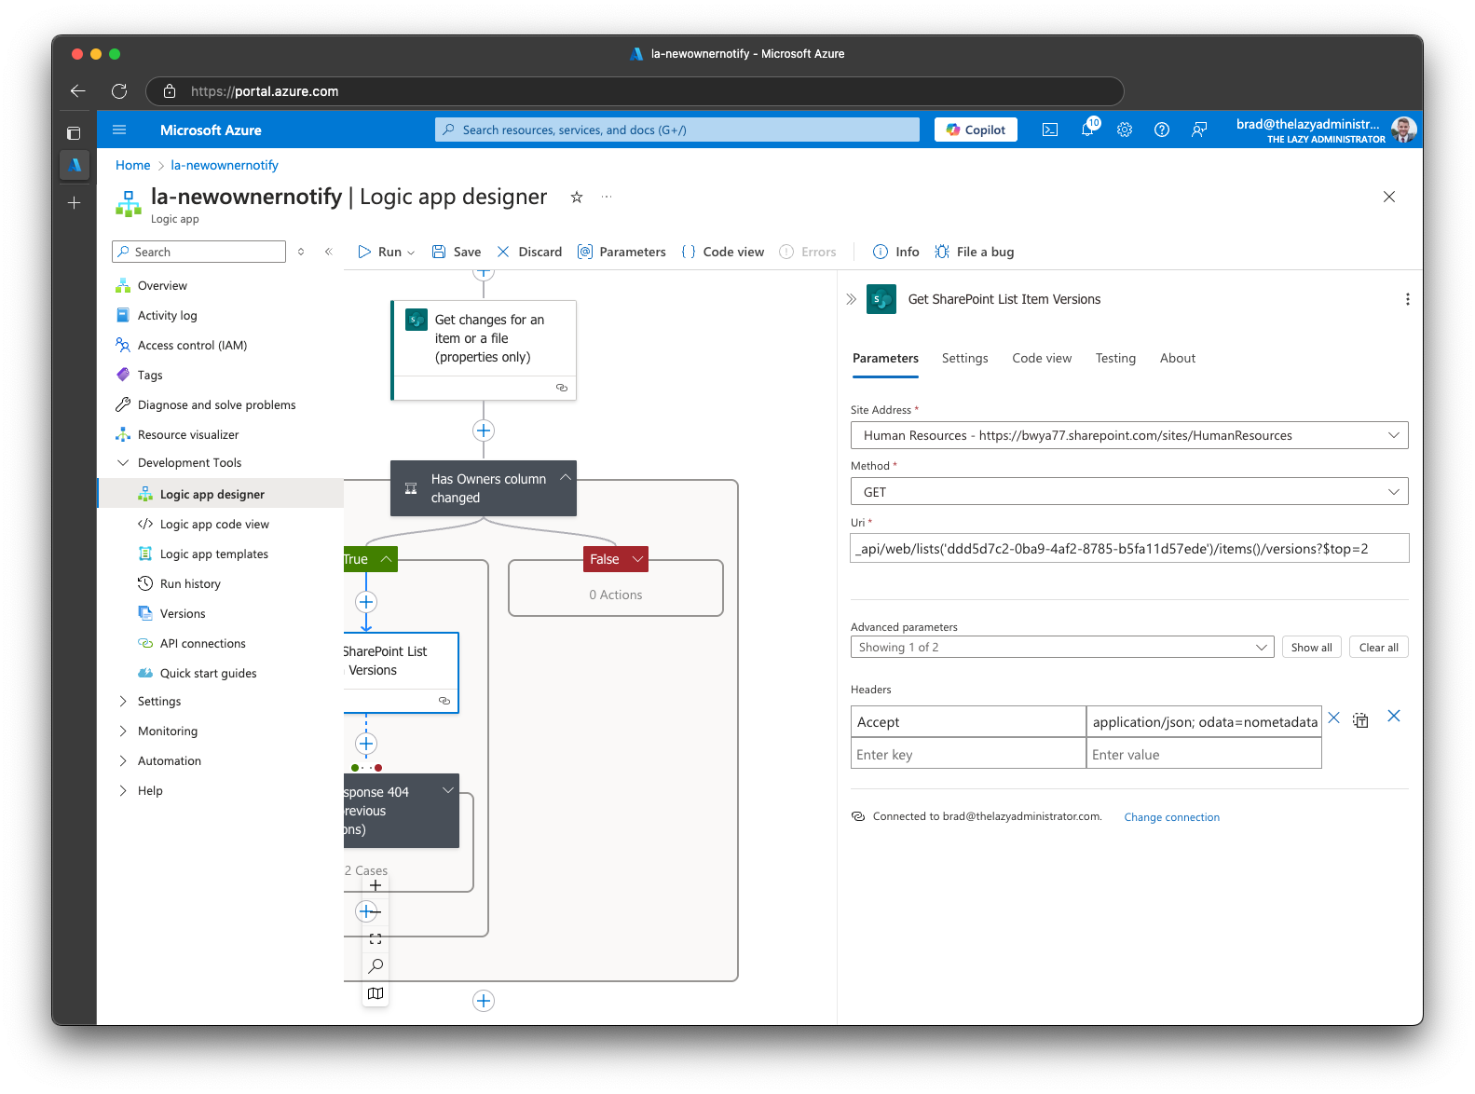Open the Method dropdown
The image size is (1475, 1094).
click(1129, 492)
